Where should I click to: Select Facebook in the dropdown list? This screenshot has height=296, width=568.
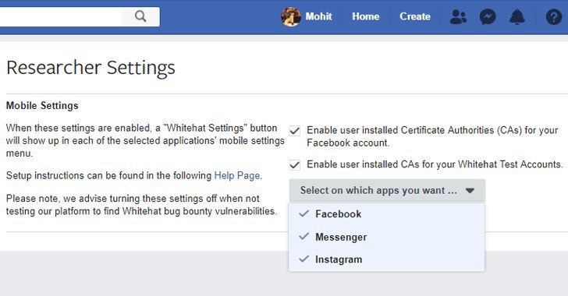386,214
